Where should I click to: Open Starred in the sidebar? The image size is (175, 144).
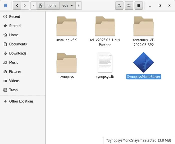(x=23, y=26)
